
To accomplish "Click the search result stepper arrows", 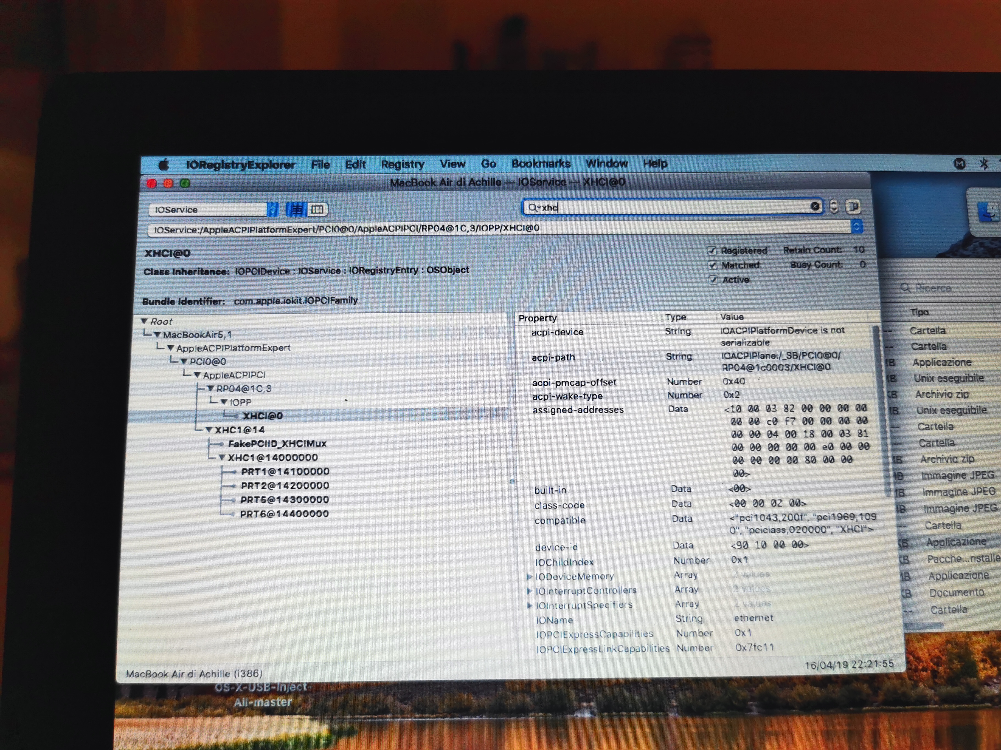I will click(834, 207).
